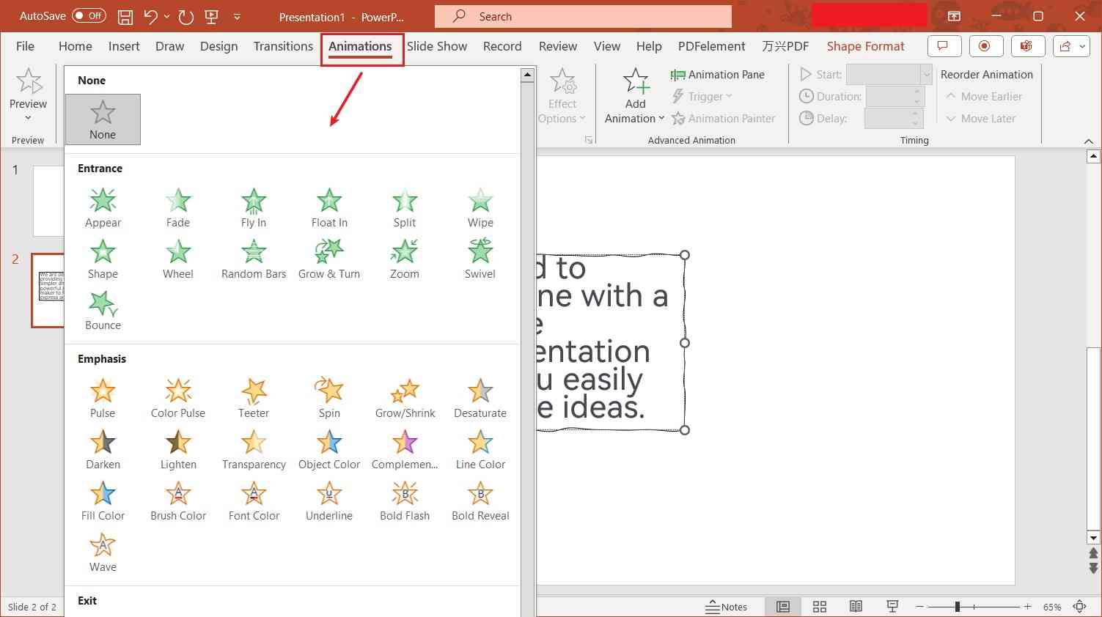The width and height of the screenshot is (1102, 617).
Task: Switch to Shape Format tab
Action: [866, 46]
